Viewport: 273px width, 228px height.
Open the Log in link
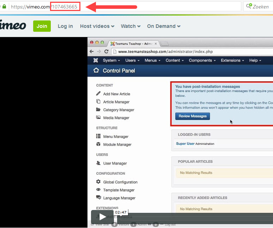tap(65, 26)
